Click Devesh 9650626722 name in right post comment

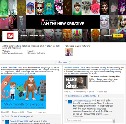[x=82, y=101]
